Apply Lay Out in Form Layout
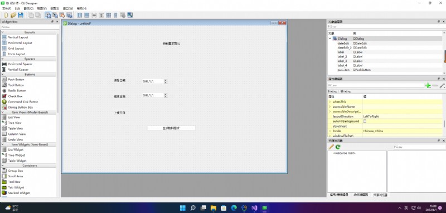 [115, 15]
